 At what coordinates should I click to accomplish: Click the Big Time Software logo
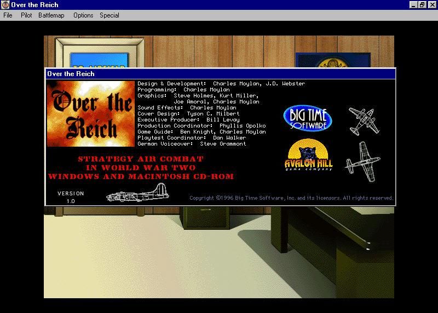point(308,118)
